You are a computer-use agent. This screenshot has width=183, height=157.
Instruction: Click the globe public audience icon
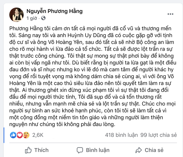[43, 18]
